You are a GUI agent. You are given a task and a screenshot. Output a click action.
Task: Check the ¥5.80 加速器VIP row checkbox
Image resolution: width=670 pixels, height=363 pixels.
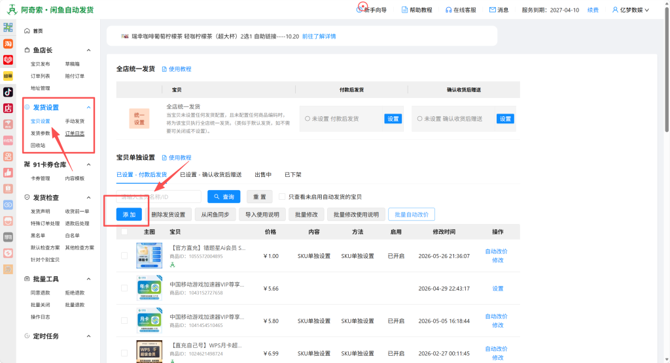[x=124, y=321]
